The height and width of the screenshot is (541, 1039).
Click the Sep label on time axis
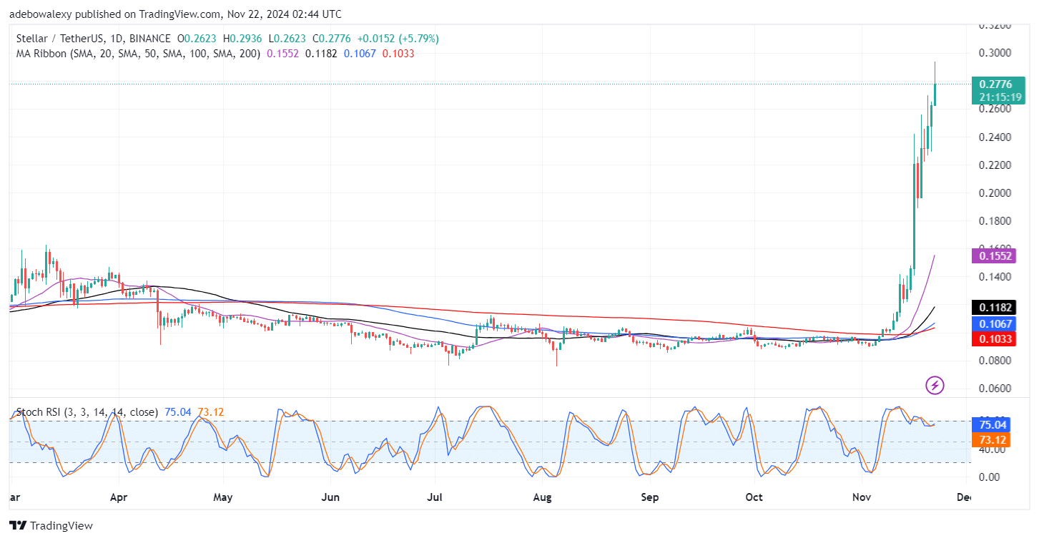click(649, 497)
